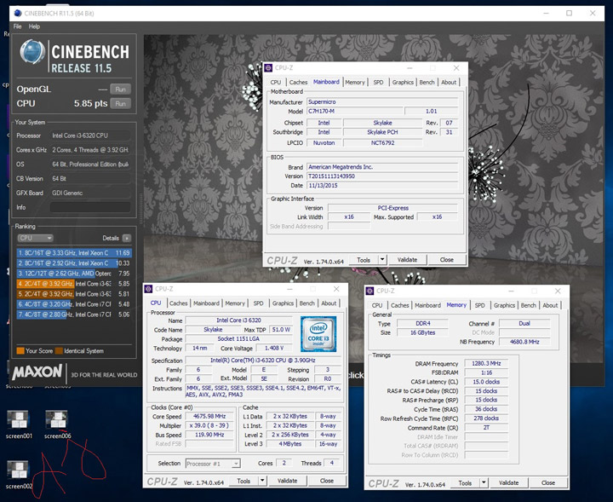
Task: Click Close button in Memory CPU-Z window
Action: 548,483
